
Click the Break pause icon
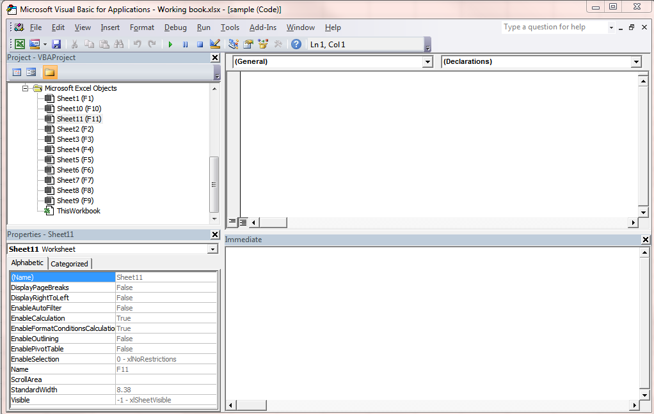185,44
